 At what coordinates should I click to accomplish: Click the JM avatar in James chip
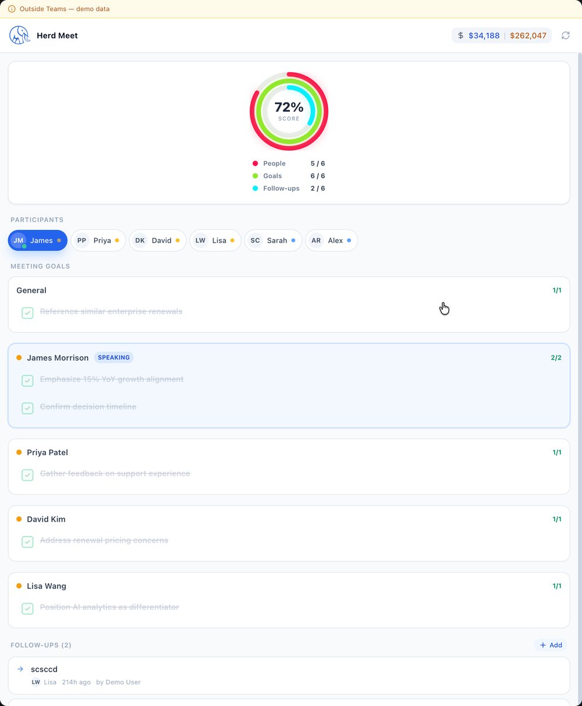19,240
